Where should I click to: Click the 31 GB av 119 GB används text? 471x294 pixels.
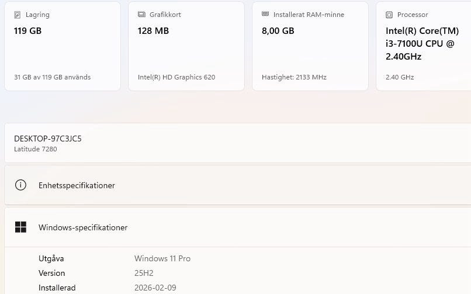52,77
